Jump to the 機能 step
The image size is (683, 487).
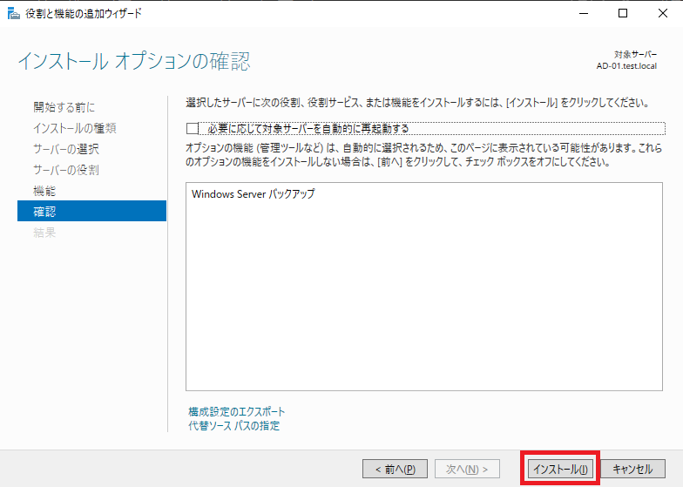coord(44,191)
